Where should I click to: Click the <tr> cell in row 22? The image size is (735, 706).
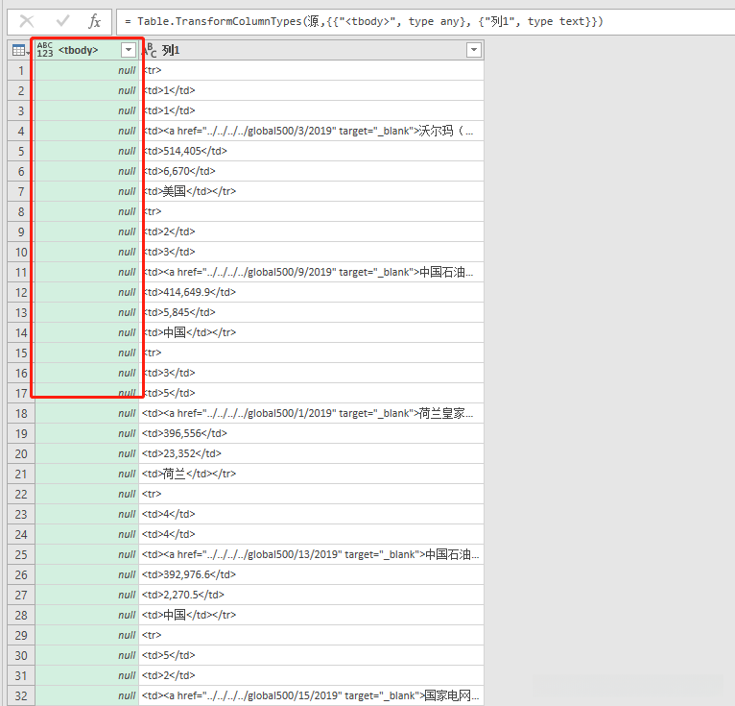[x=311, y=494]
